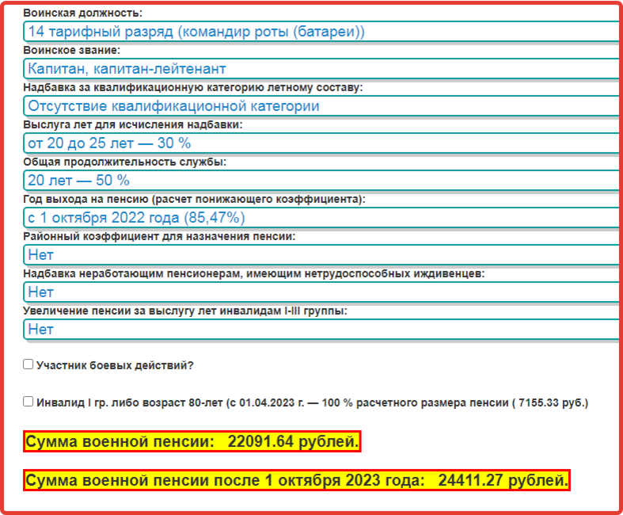Viewport: 623px width, 515px height.
Task: Click the 'Воинская должность:' label
Action: 82,13
